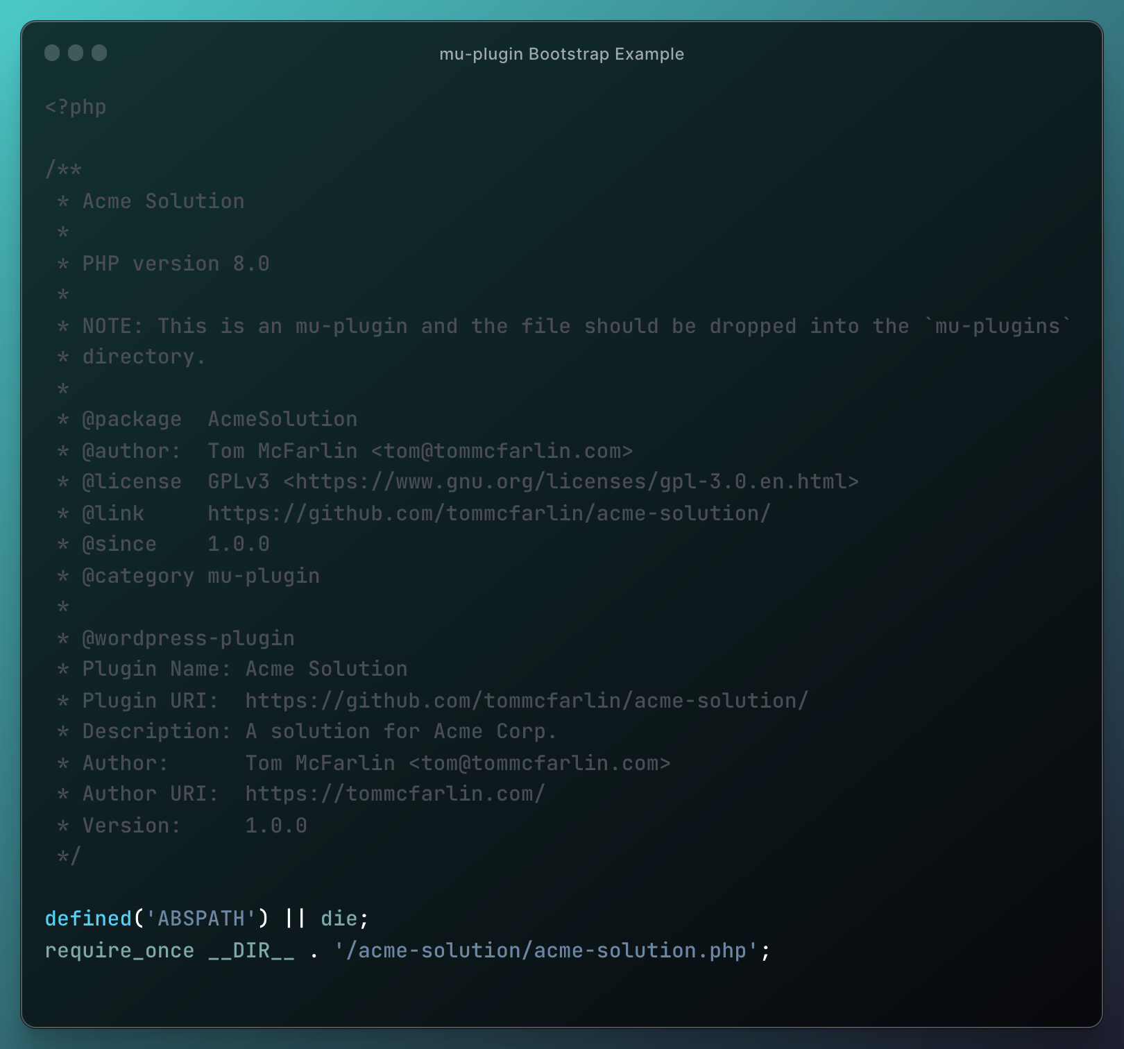
Task: Open the Author URI tommcfarlin.com link
Action: click(393, 793)
